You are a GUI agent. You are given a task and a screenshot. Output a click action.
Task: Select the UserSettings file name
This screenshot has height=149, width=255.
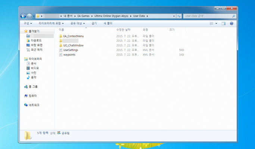[71, 50]
